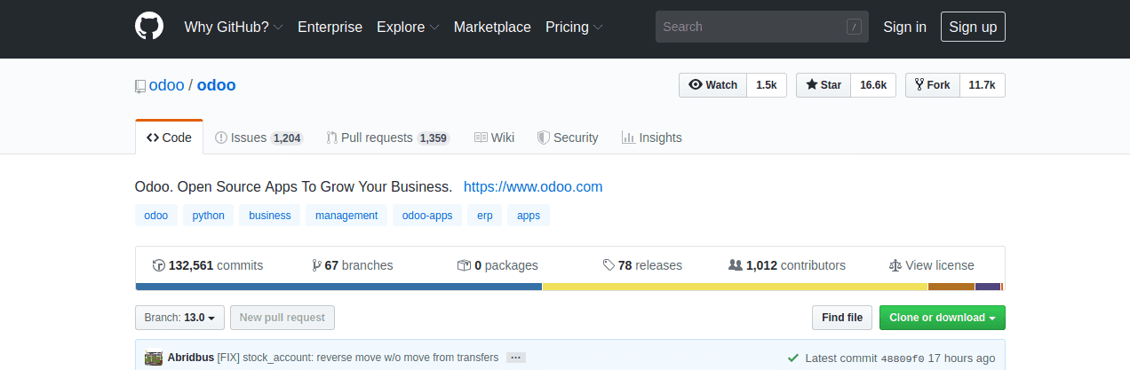
Task: Click Abridbus avatar thumbnail
Action: (x=153, y=358)
